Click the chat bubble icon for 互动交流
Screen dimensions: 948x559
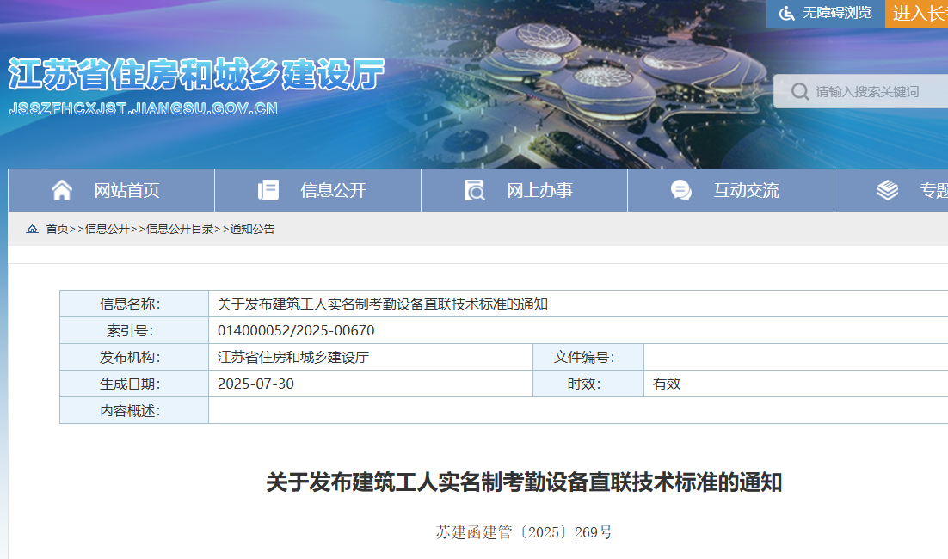[682, 190]
